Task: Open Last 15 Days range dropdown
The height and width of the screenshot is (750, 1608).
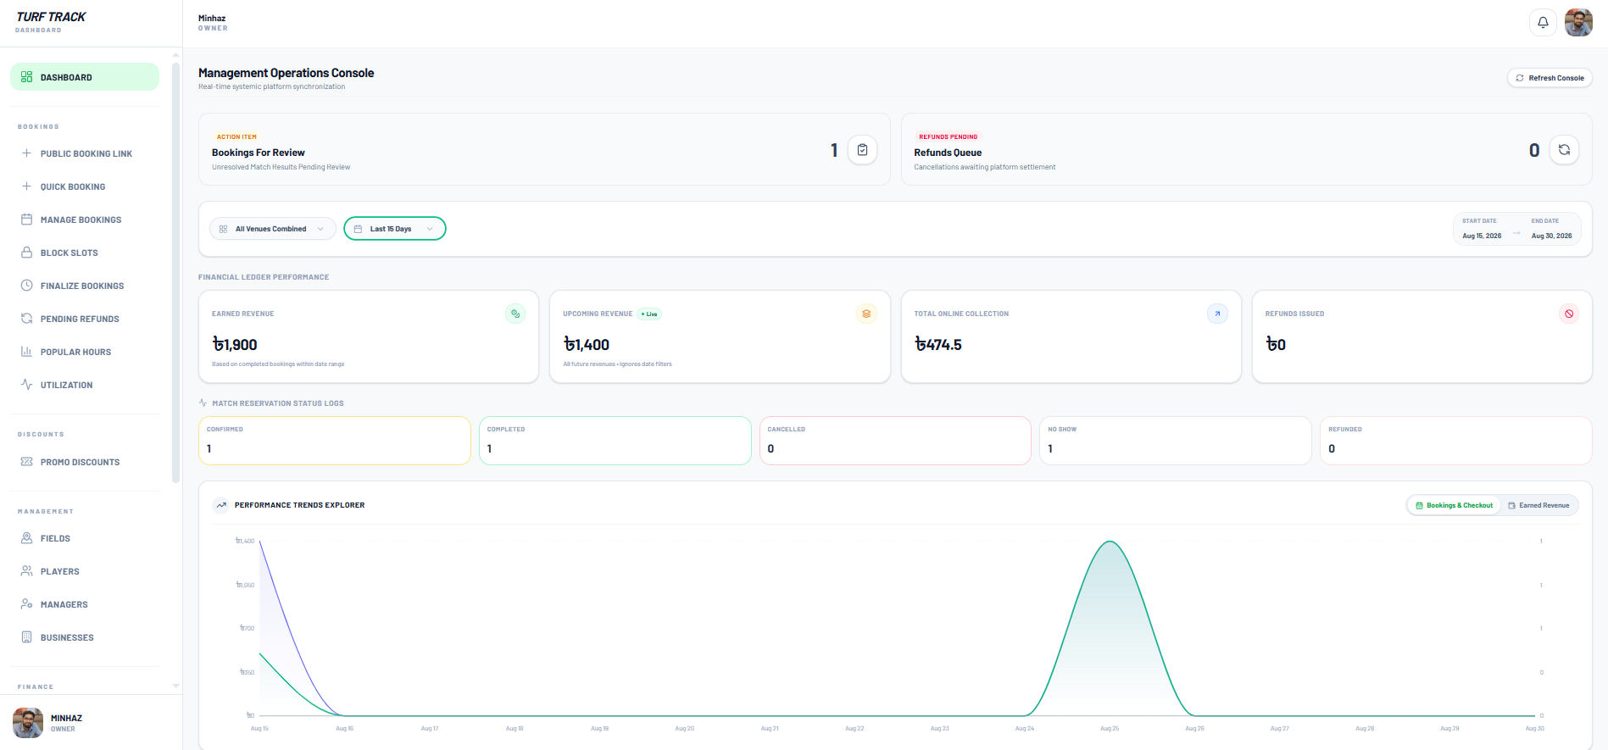Action: click(x=395, y=229)
